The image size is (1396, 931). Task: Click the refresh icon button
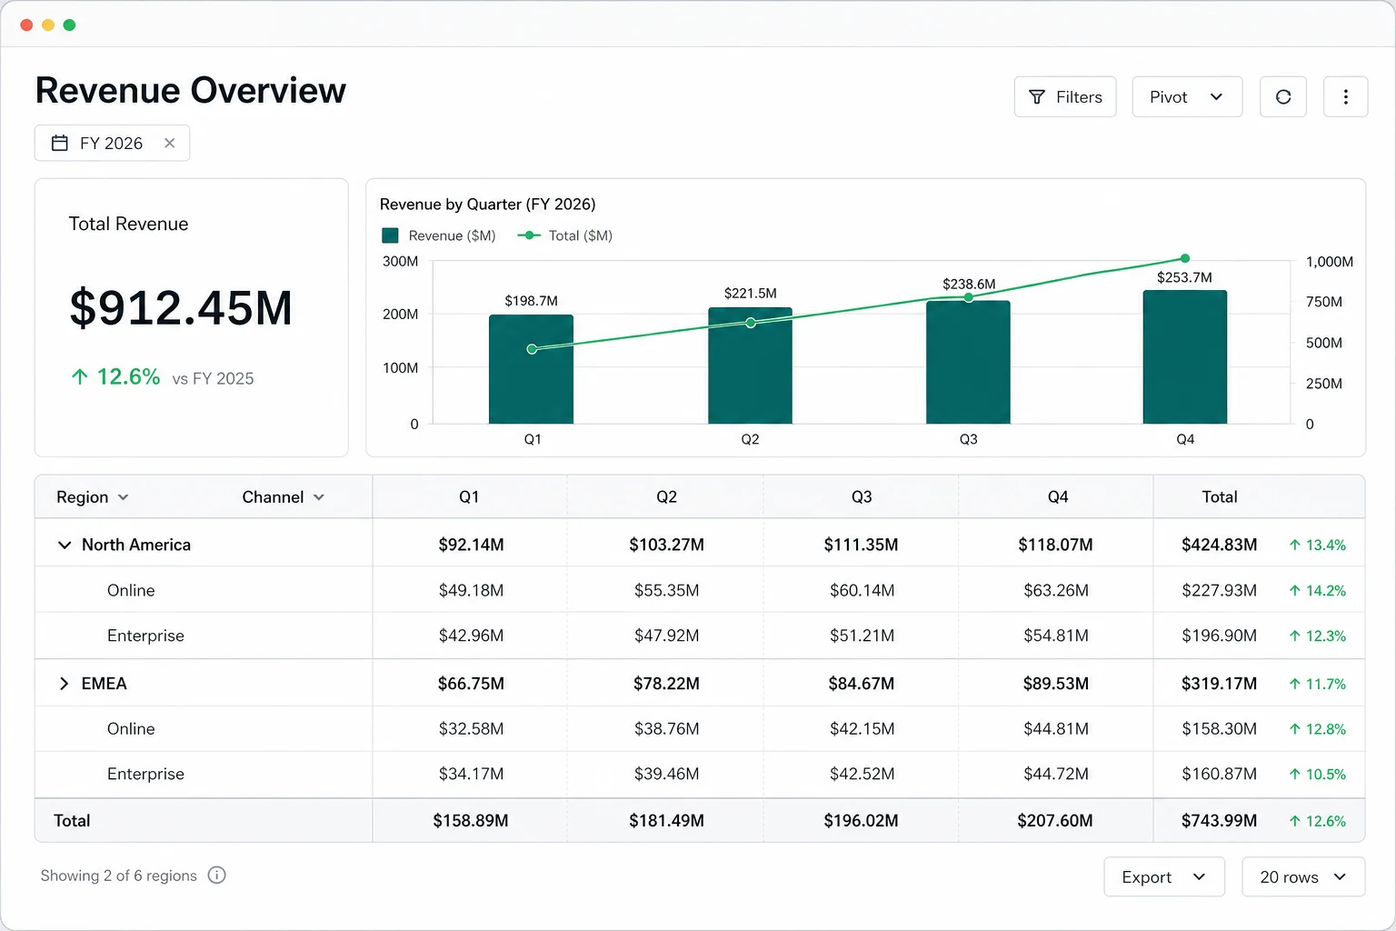(x=1283, y=97)
